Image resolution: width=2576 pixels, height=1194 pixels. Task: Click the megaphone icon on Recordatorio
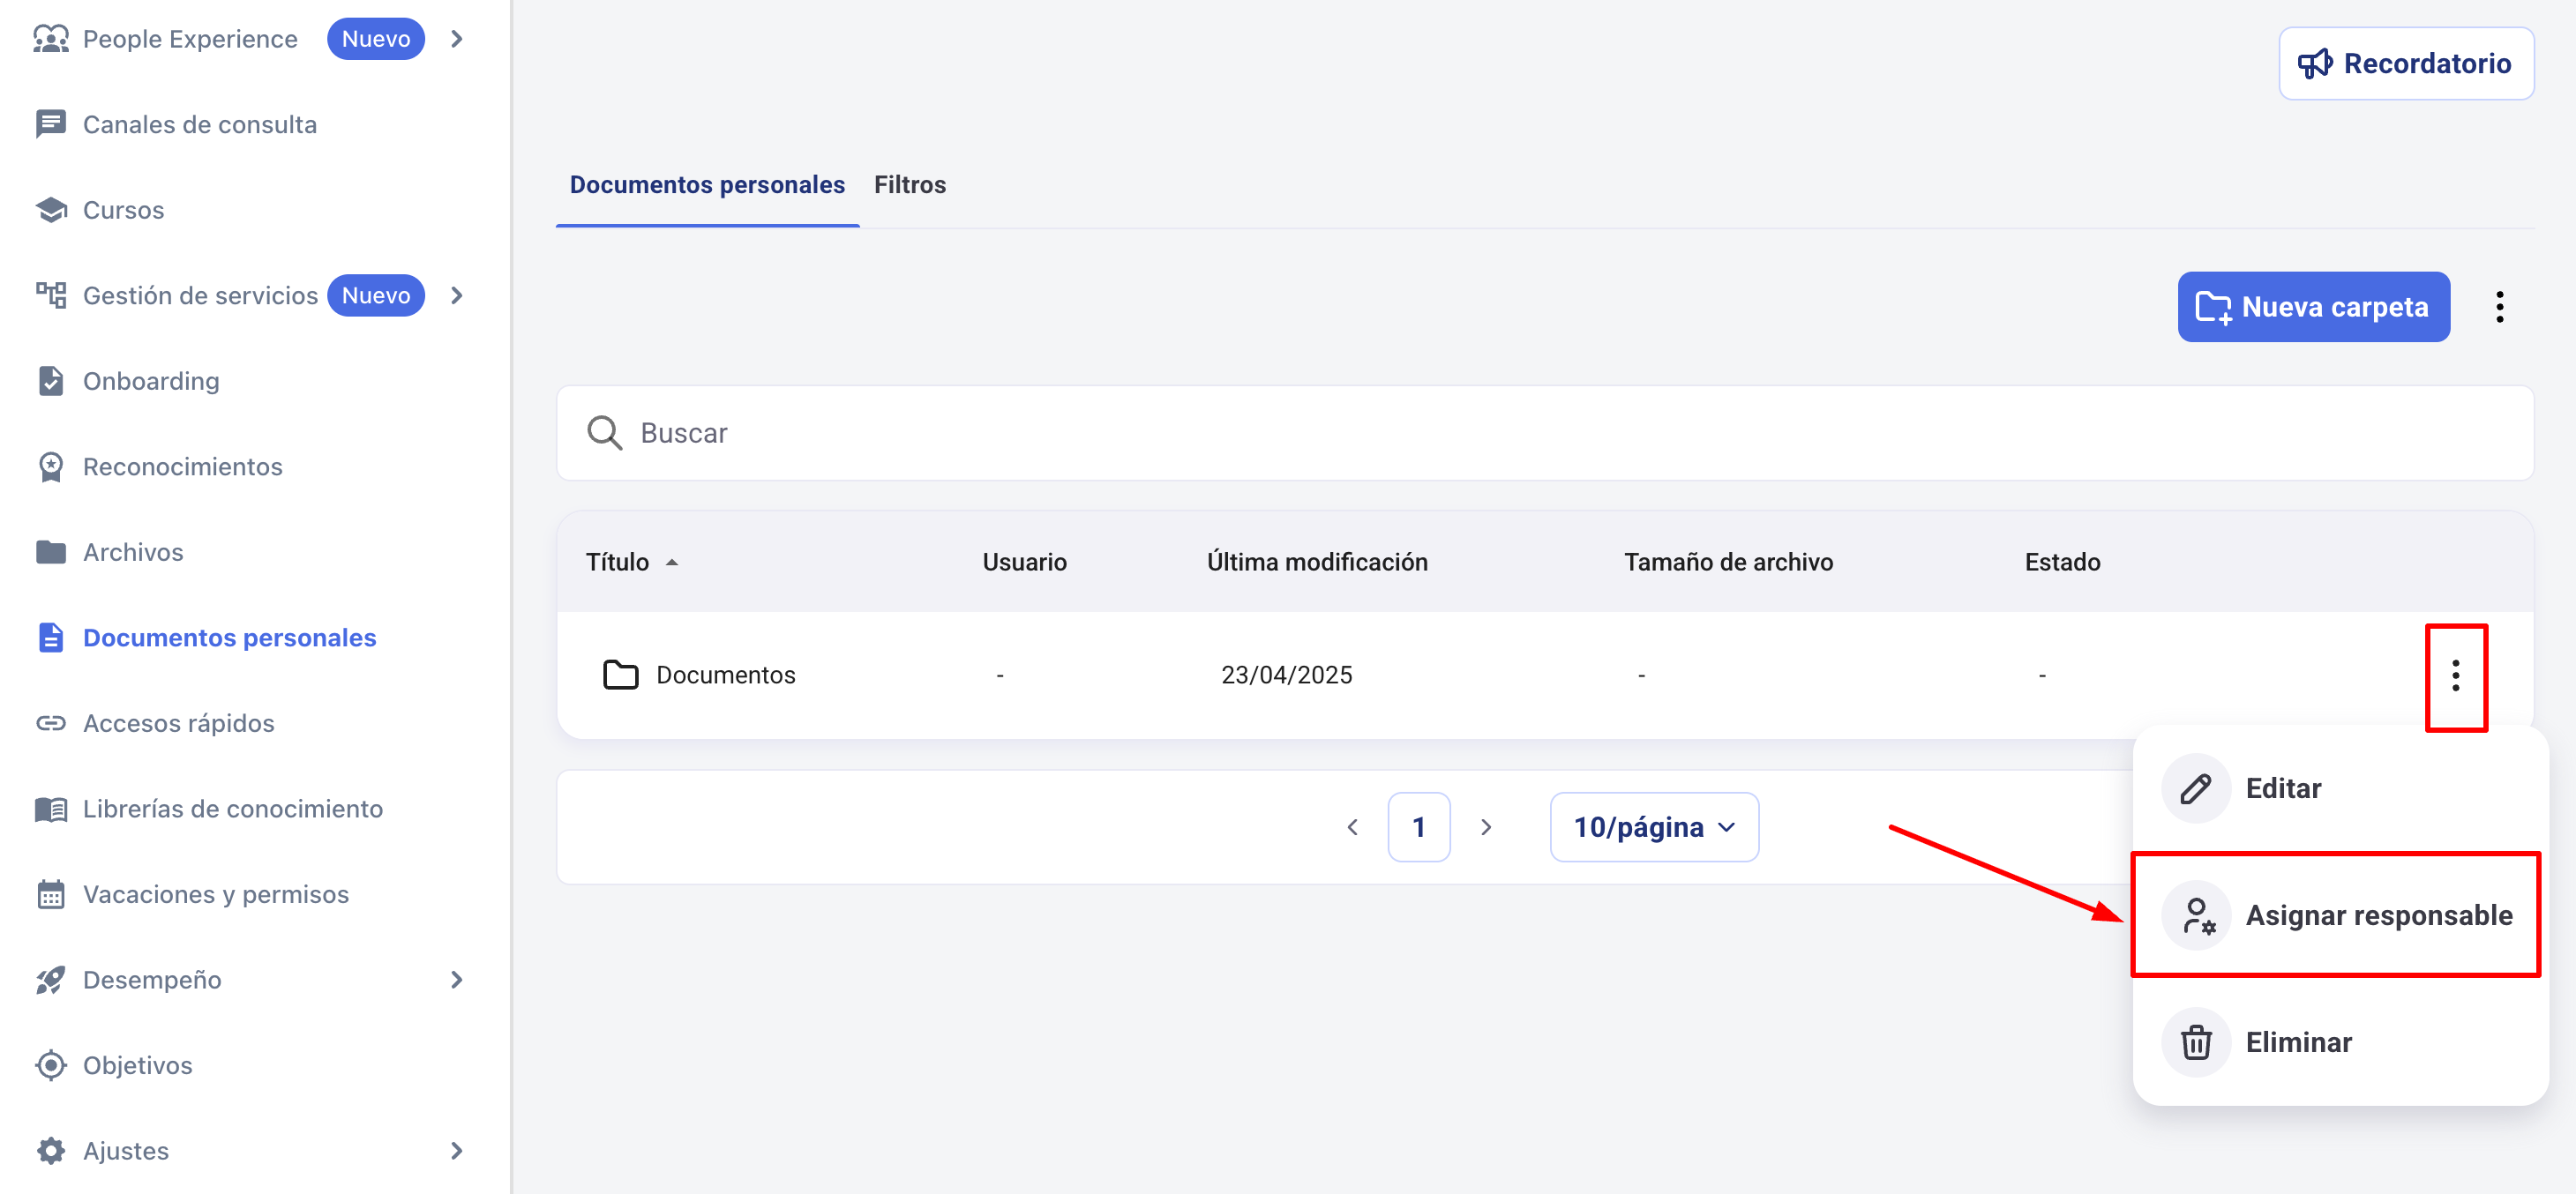2315,64
